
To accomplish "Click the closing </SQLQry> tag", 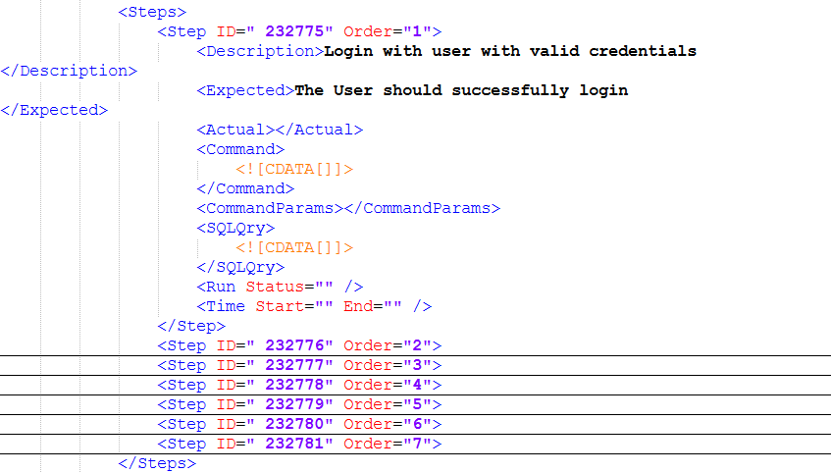I will click(240, 267).
